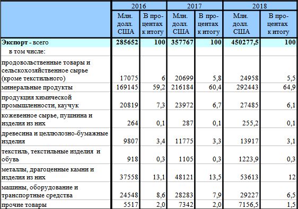The height and width of the screenshot is (209, 298).
Task: Click chemical products value 23972
Action: [184, 105]
